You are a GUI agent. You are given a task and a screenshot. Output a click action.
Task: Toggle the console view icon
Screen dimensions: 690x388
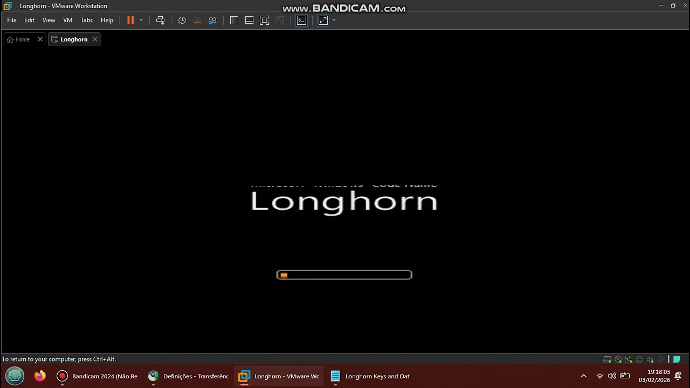pyautogui.click(x=301, y=20)
